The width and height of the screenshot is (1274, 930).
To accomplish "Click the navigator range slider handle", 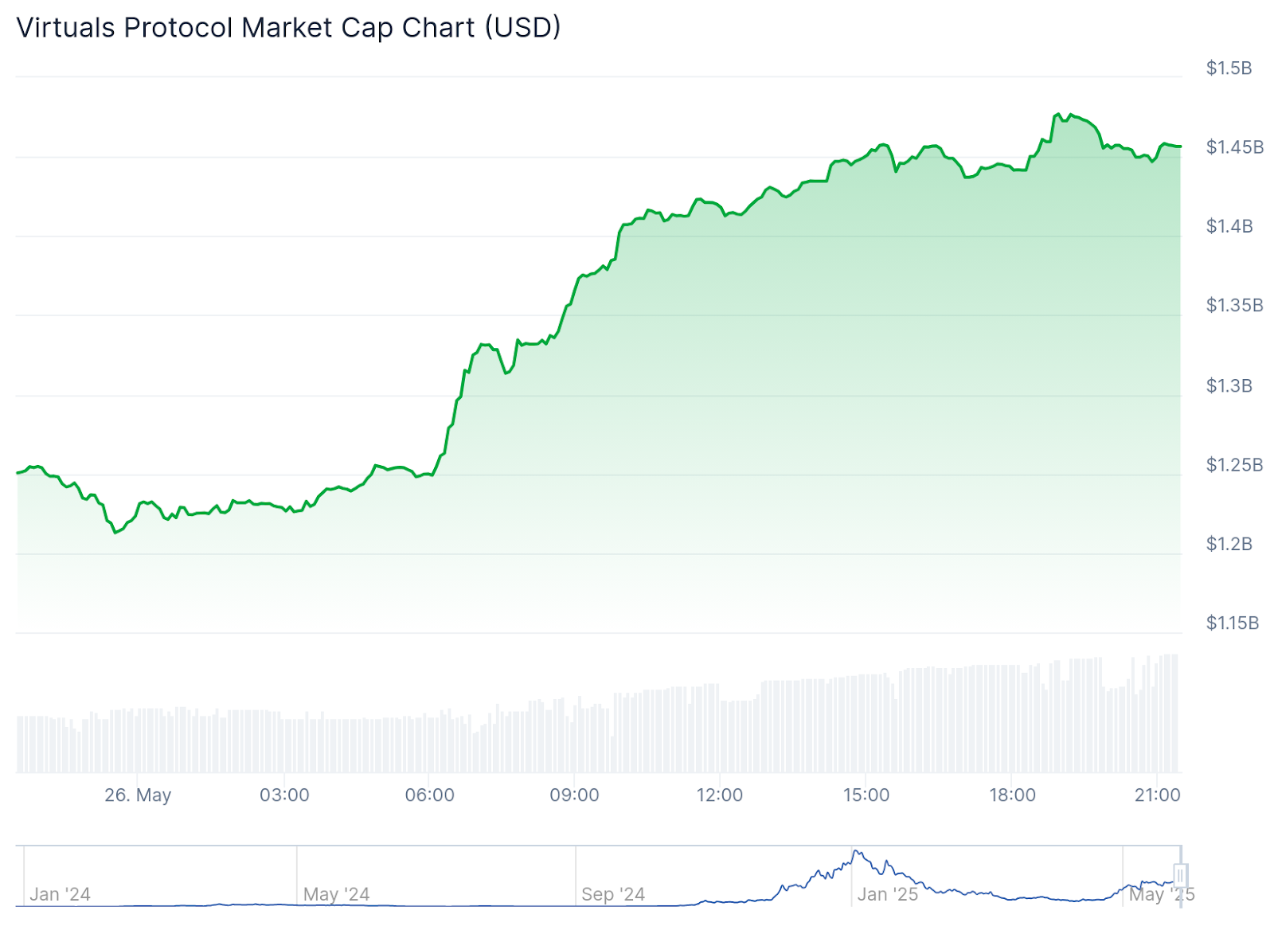I will pos(1180,876).
